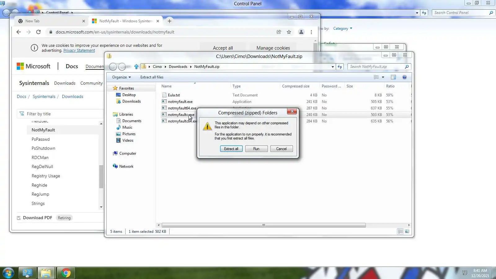Click the warning triangle icon in the dialog
Viewport: 496px width, 279px height.
pos(207,126)
